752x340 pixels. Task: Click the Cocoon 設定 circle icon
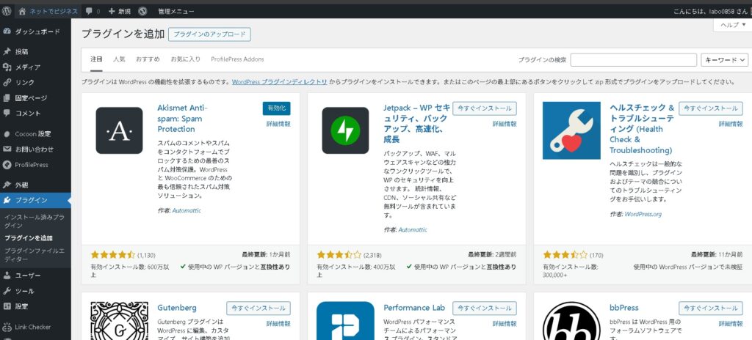(7, 133)
